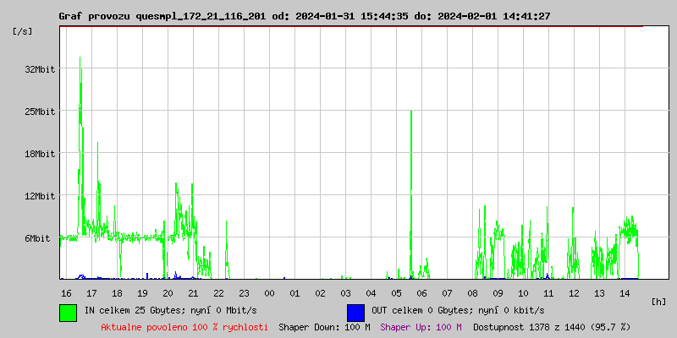Click the hour 21 x-axis marker

click(x=193, y=292)
